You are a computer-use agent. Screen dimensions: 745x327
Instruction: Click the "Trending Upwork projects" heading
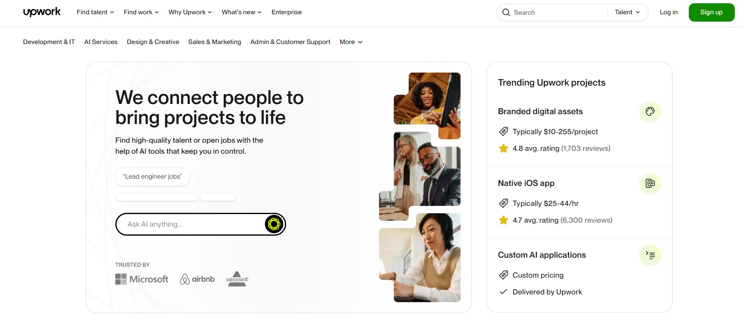552,82
